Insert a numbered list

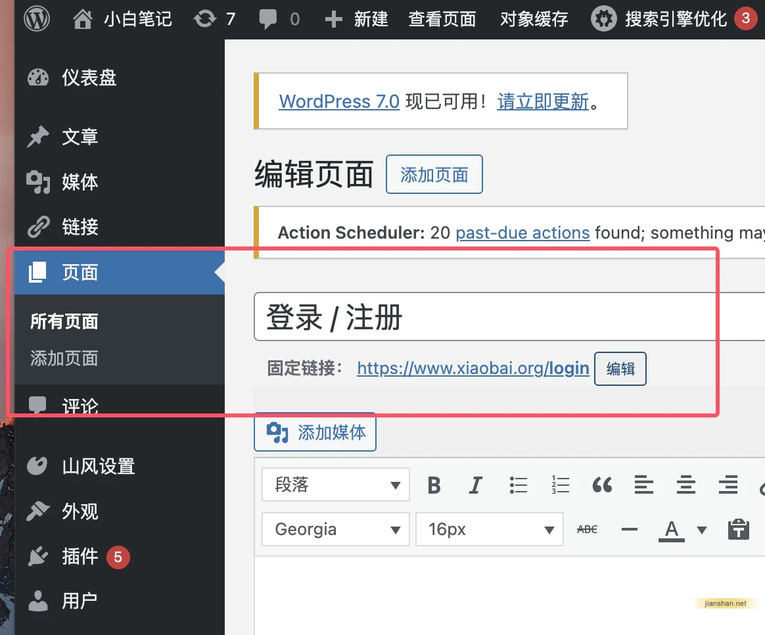click(x=560, y=485)
